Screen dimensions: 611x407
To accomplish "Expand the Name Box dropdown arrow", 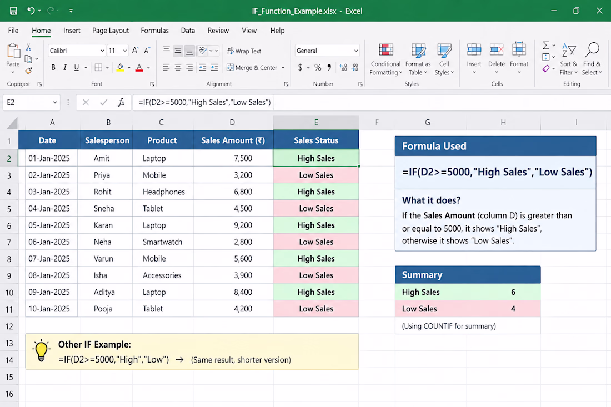I will point(55,102).
